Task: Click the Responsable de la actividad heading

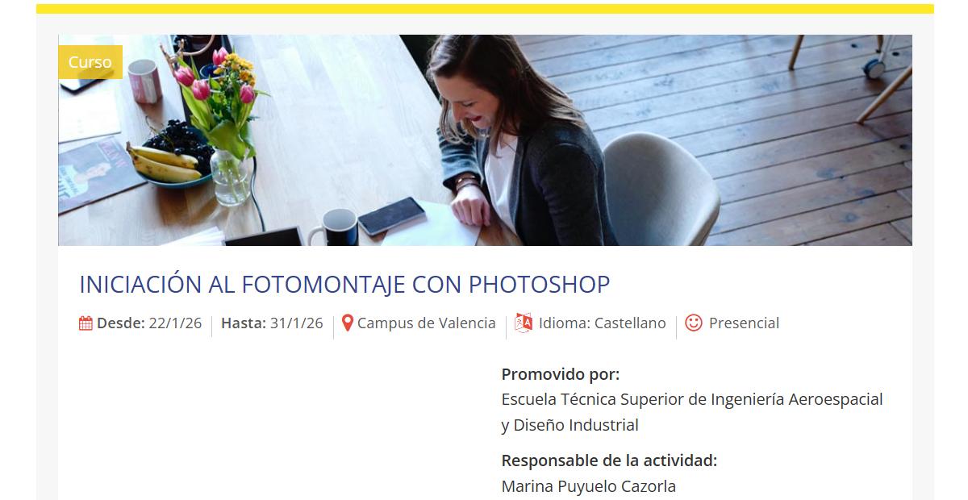Action: pyautogui.click(x=609, y=460)
